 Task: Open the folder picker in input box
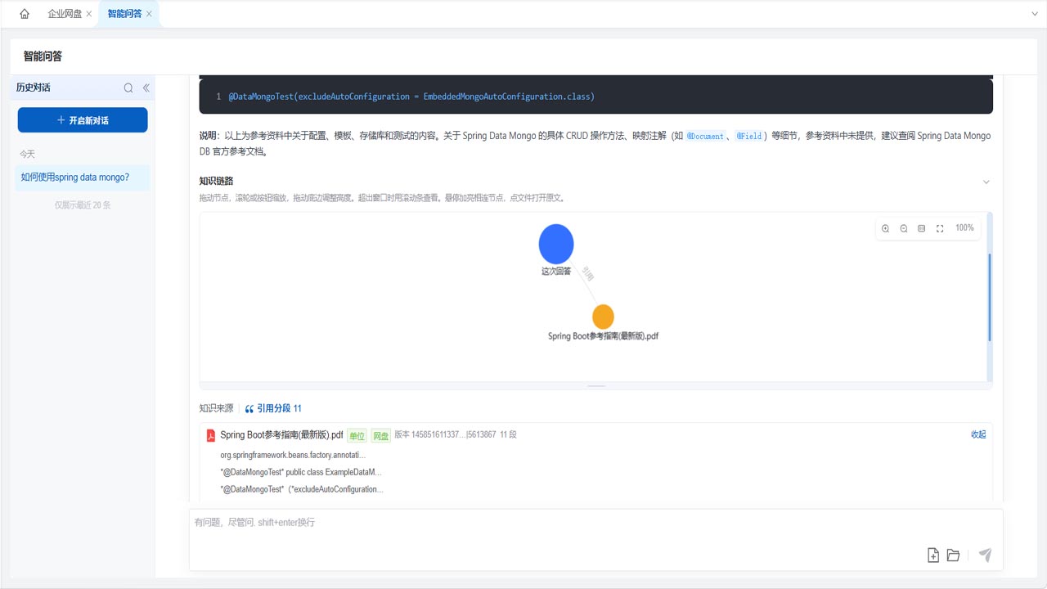coord(953,555)
